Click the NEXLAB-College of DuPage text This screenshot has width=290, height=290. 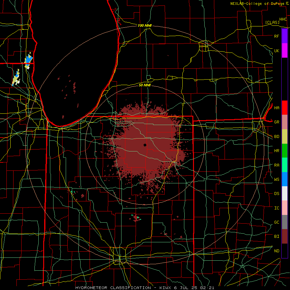coord(258,4)
